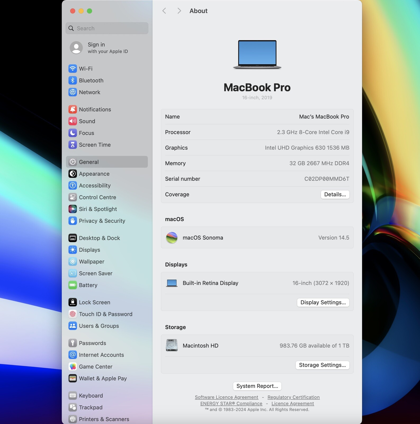Click "983.76 GB available of 1 TB"
The width and height of the screenshot is (420, 424).
(x=314, y=346)
